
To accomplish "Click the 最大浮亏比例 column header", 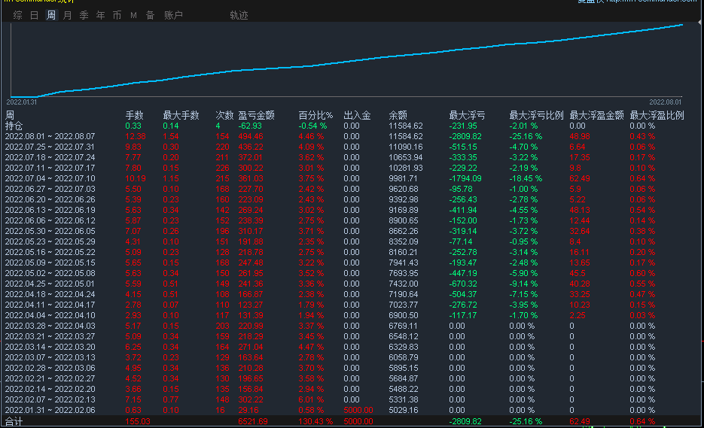I will point(536,115).
